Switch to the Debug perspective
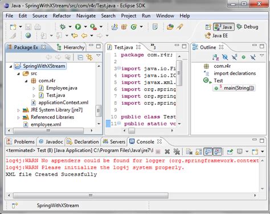Image resolution: width=270 pixels, height=214 pixels. (x=247, y=27)
